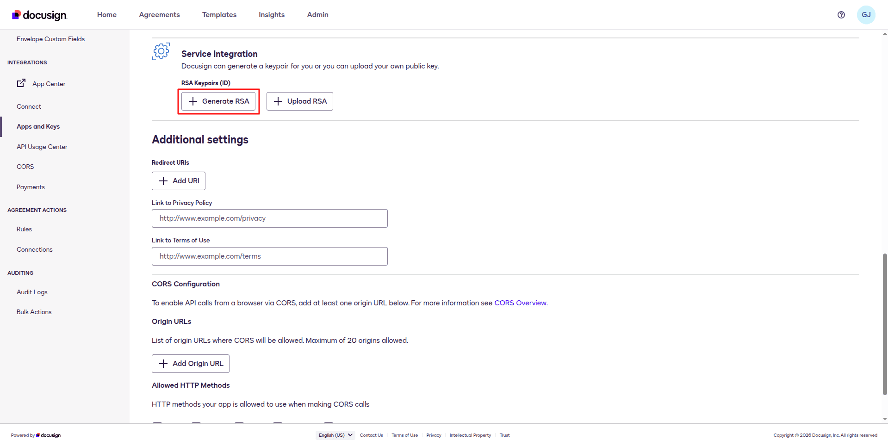Screen dimensions: 888x446
Task: Open the CORS Overview link
Action: tap(521, 303)
